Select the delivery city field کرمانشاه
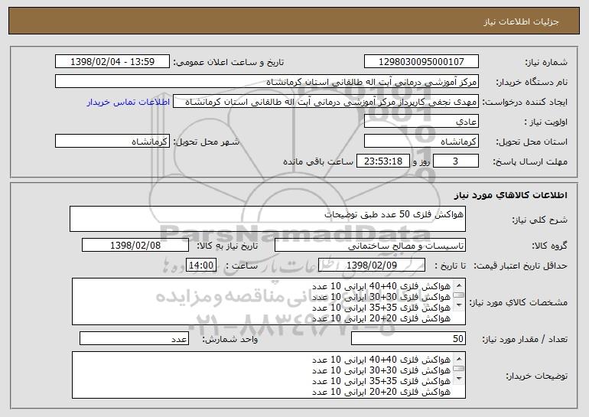Image resolution: width=589 pixels, height=417 pixels. [x=112, y=142]
